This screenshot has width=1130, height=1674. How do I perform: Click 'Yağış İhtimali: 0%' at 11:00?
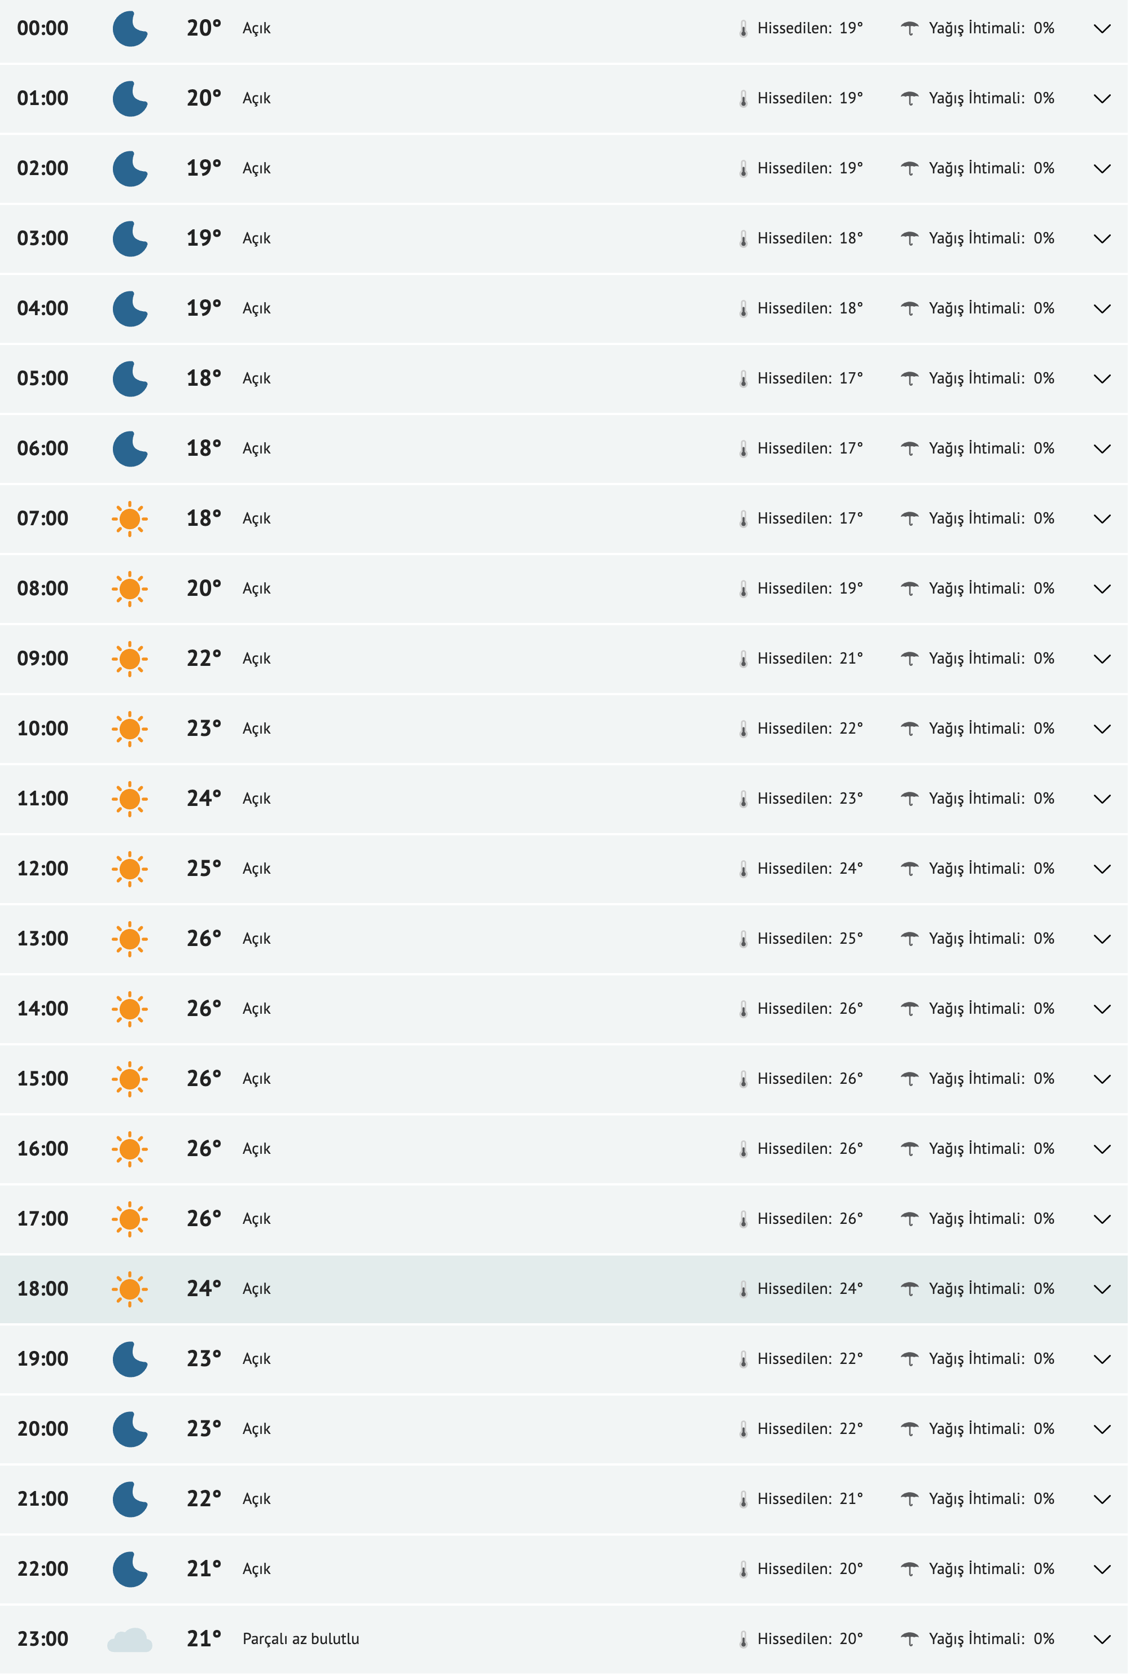991,799
